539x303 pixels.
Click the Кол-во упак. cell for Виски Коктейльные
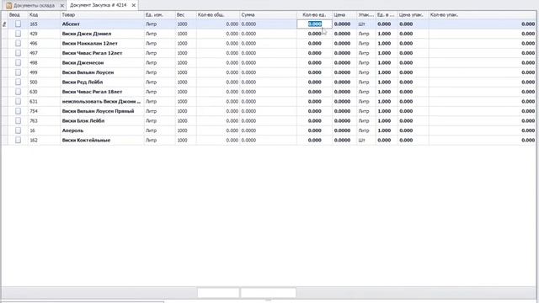483,141
